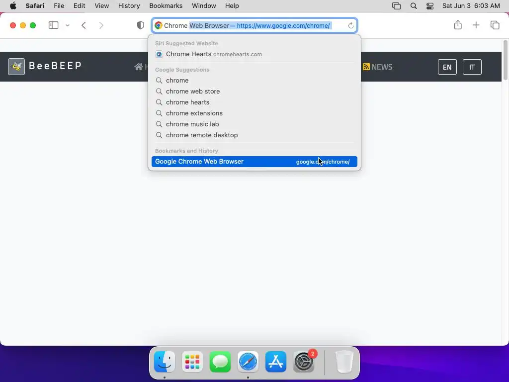
Task: Click the magnifier icon beside 'chrome music lab'
Action: coord(159,124)
